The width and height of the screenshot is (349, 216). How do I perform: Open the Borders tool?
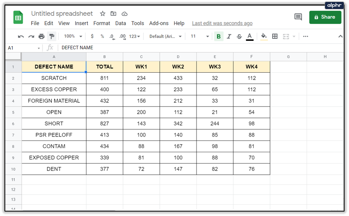[275, 36]
